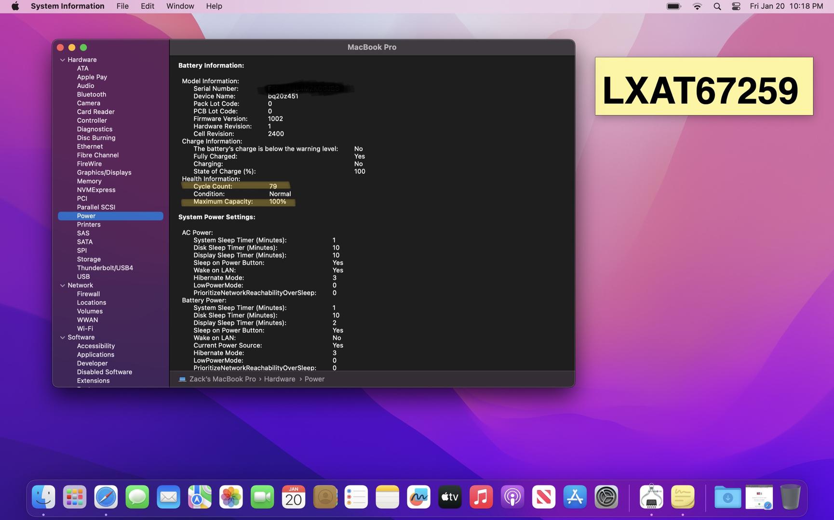Select Camera in Hardware list

(x=89, y=103)
